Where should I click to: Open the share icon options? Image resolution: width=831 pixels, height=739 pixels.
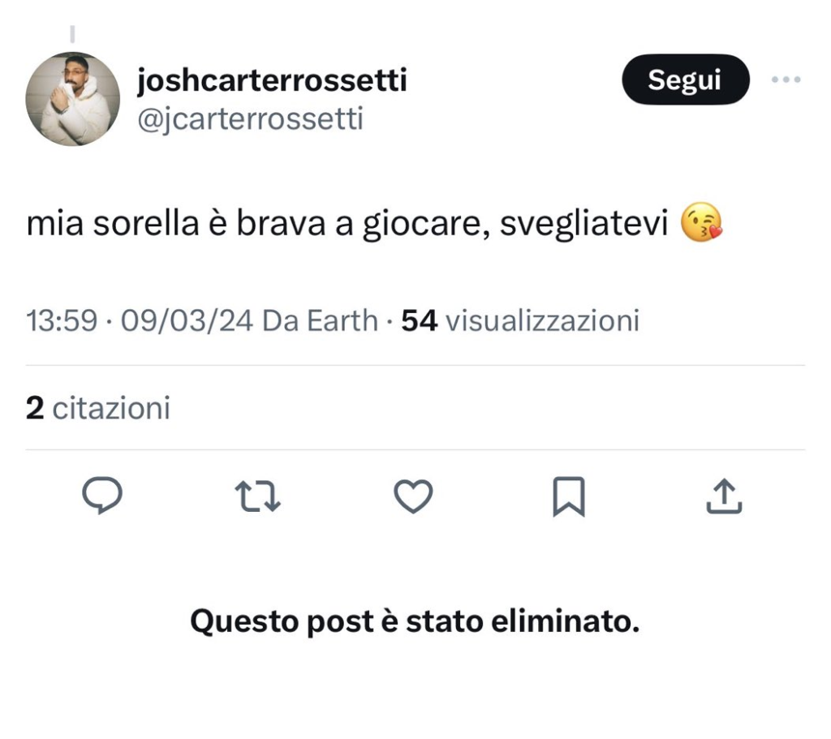[724, 496]
